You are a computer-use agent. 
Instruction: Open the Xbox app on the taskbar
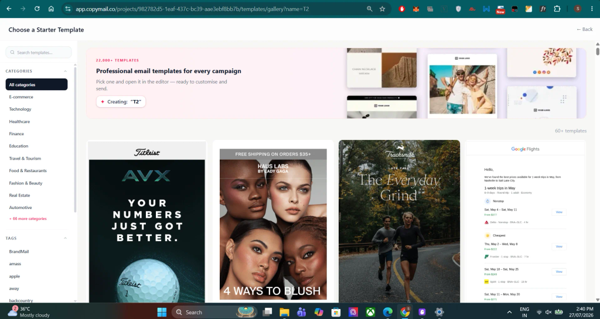pos(370,312)
